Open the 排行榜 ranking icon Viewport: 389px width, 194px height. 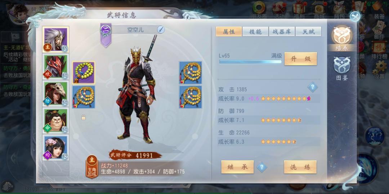(x=379, y=51)
